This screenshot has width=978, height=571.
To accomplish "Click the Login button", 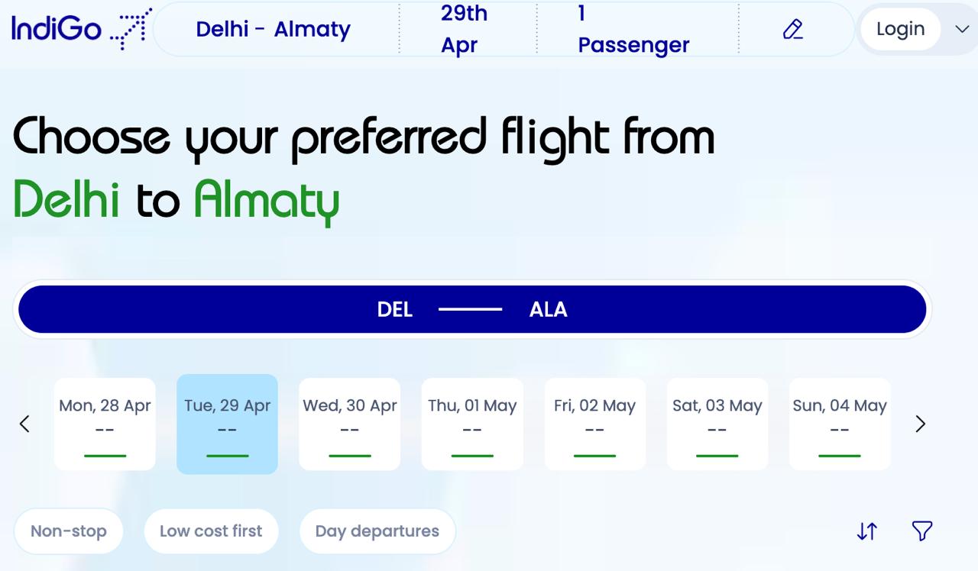I will (x=901, y=29).
